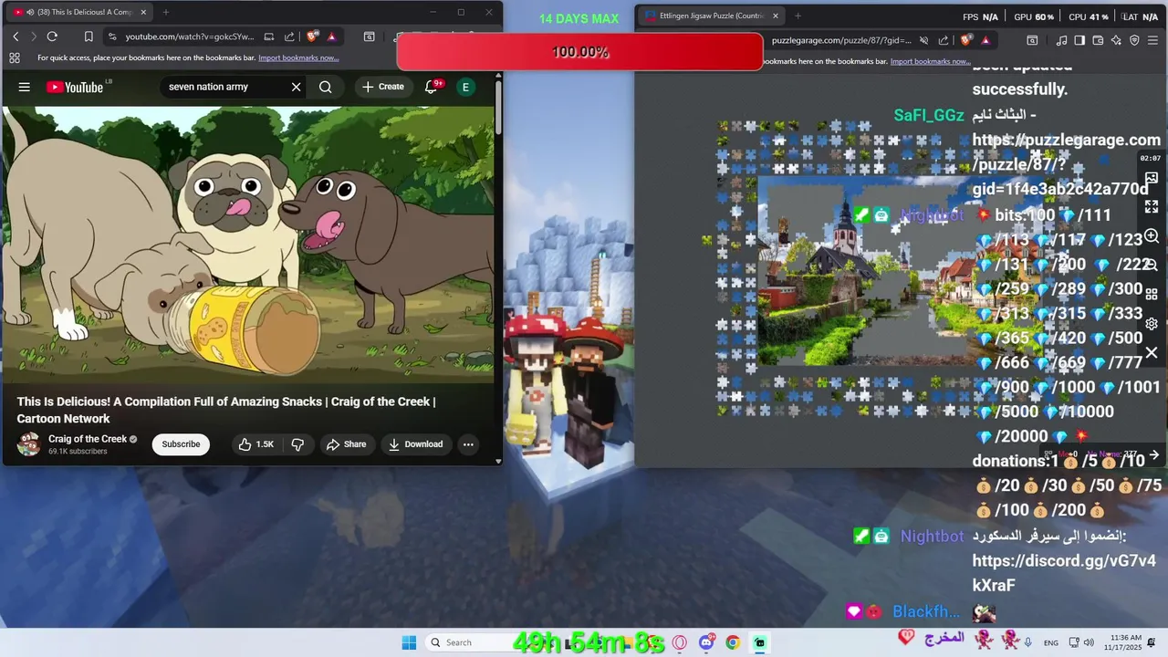
Task: Open search tabs icon in puzzle window
Action: pos(1032,40)
